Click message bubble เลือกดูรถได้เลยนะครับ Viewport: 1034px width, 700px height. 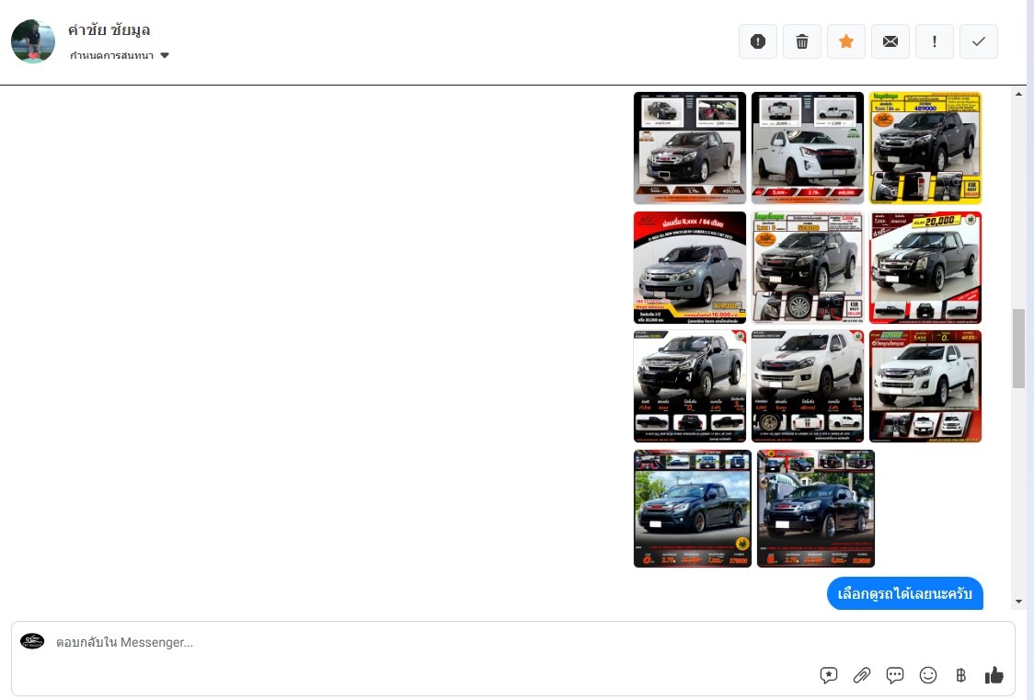click(905, 593)
